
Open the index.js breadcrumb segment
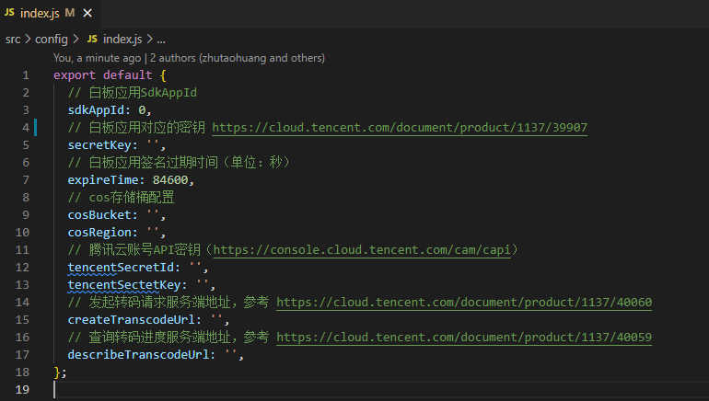pyautogui.click(x=122, y=40)
